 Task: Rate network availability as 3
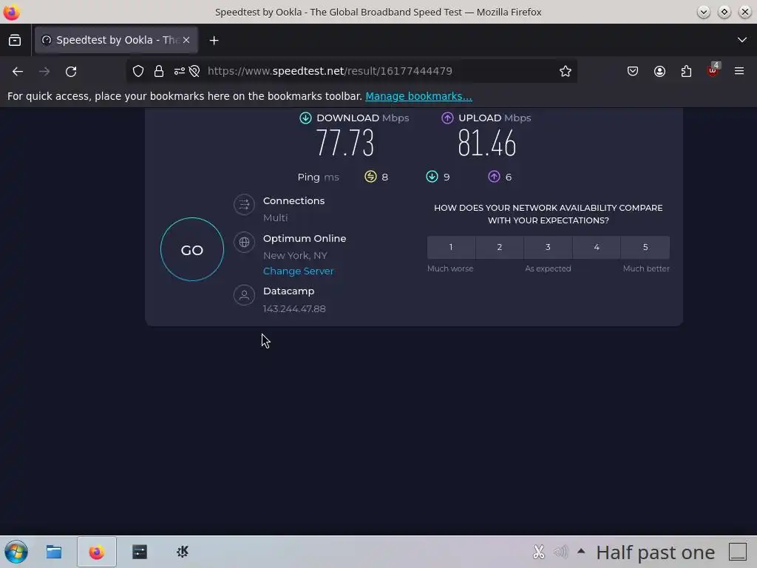point(548,247)
